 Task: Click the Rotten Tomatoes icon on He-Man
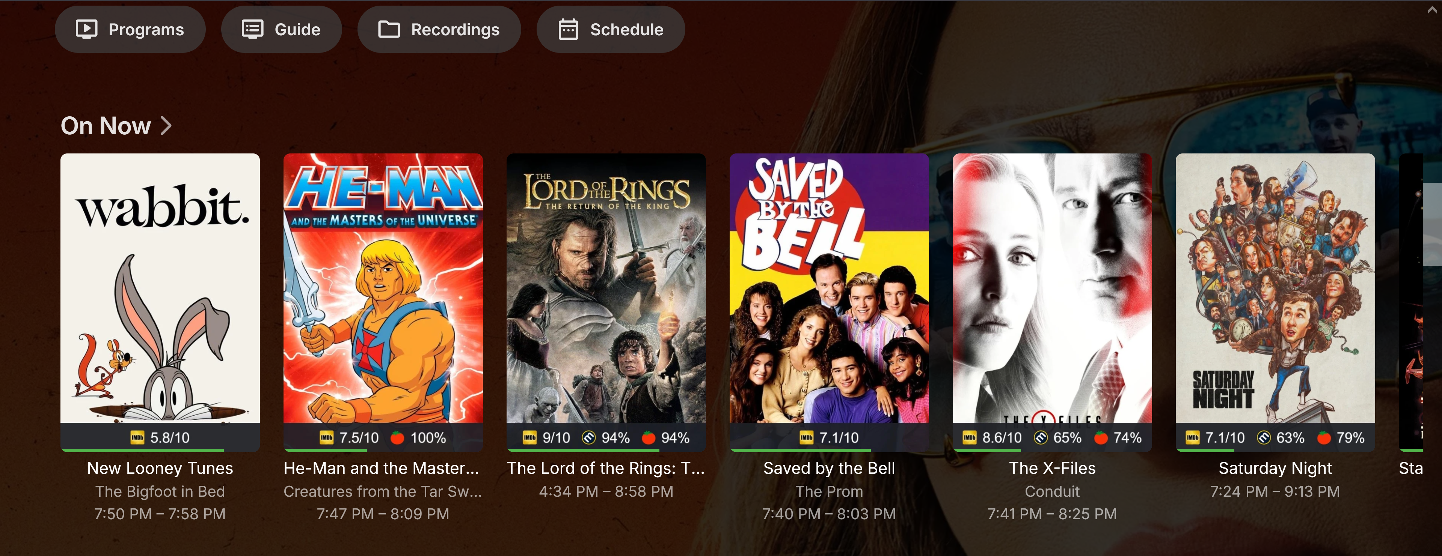(x=397, y=438)
